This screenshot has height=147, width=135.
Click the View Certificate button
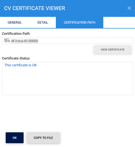(112, 50)
